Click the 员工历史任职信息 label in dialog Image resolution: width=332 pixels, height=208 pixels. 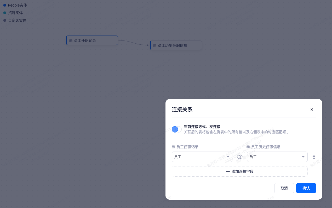click(x=266, y=147)
